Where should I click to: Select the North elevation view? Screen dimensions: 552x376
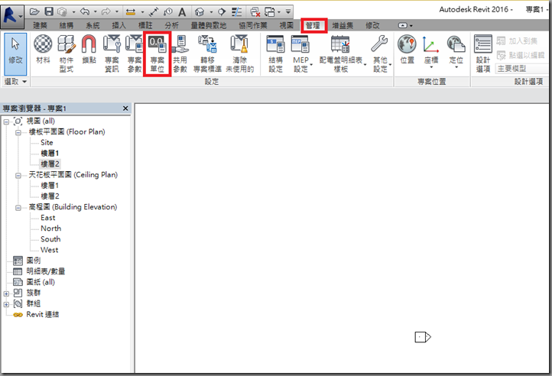(x=51, y=229)
